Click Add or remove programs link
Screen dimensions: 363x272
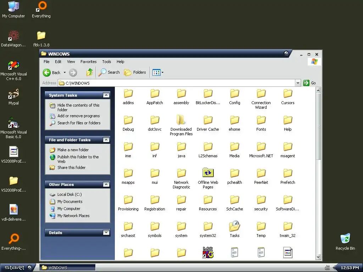tap(78, 116)
